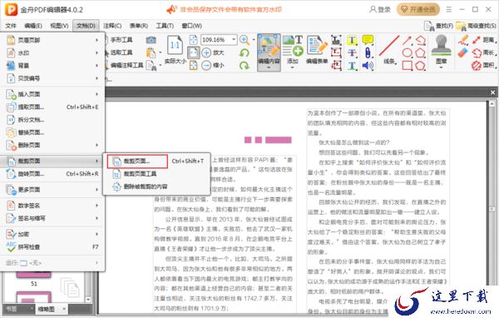The width and height of the screenshot is (499, 318).
Task: Click the 添加 add content icon
Action: 293,47
